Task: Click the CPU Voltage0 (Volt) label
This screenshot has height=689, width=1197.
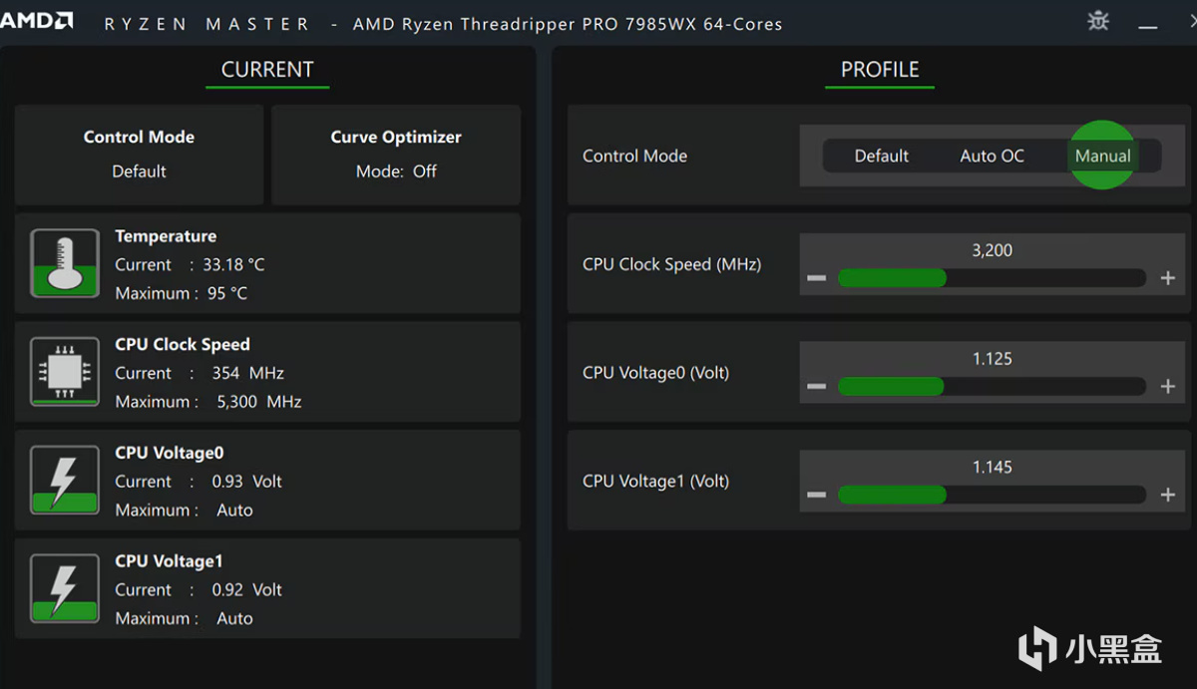Action: click(655, 373)
